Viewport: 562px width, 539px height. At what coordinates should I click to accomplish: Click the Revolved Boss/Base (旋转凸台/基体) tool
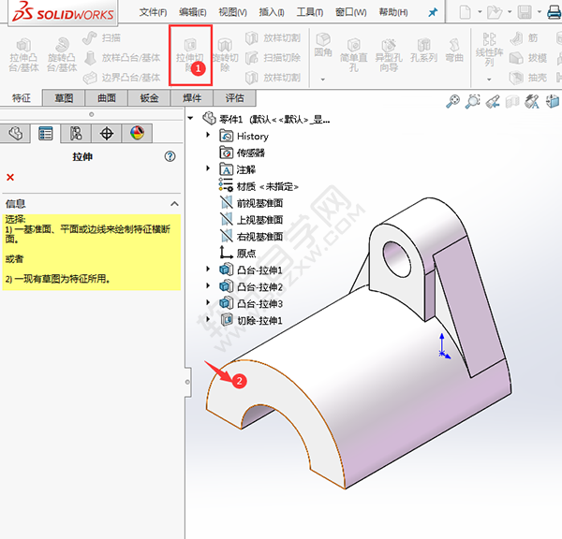pyautogui.click(x=62, y=55)
